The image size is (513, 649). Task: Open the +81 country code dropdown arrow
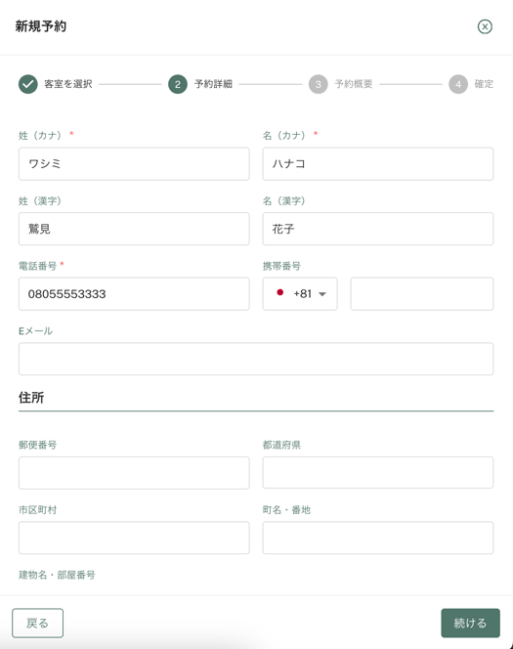pyautogui.click(x=322, y=294)
